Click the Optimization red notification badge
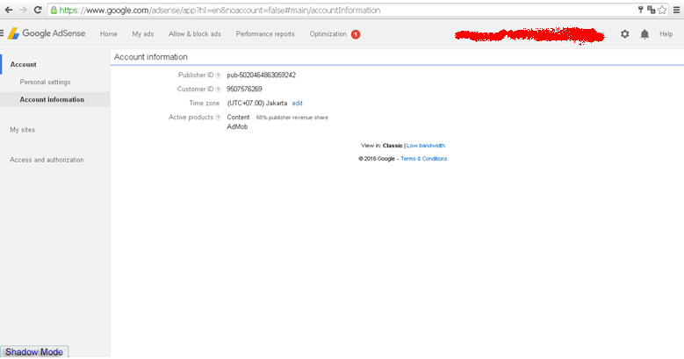Image resolution: width=684 pixels, height=359 pixels. 356,34
